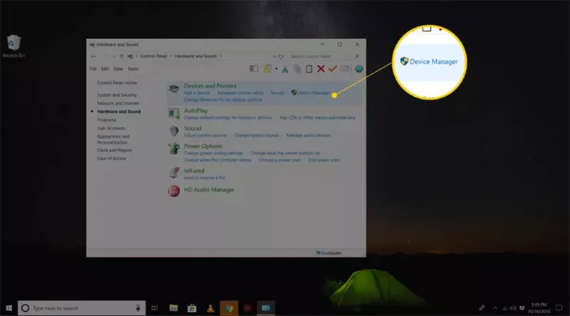Expand the view options dropdown arrow
The image size is (570, 316).
click(276, 69)
